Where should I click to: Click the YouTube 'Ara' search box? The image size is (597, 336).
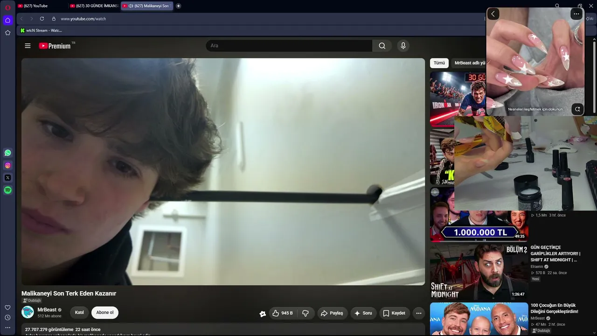(x=289, y=46)
